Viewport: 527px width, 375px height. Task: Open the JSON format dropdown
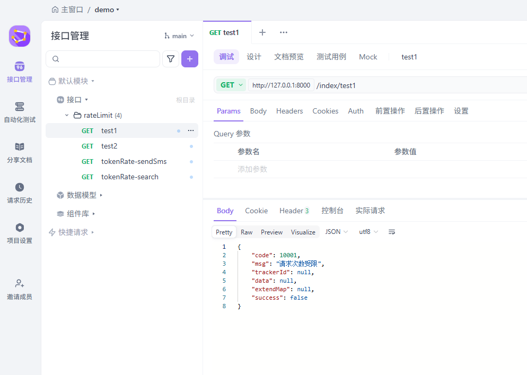[336, 232]
